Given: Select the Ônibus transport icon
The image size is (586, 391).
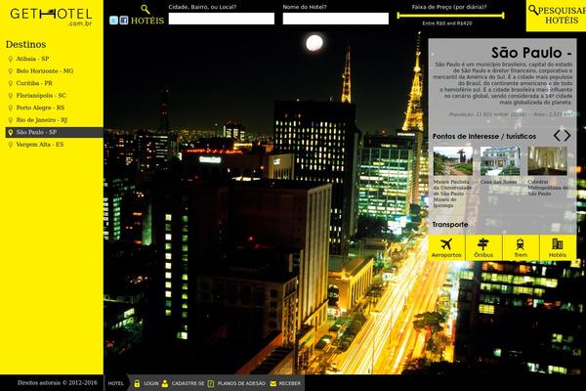Looking at the screenshot, I should point(483,247).
